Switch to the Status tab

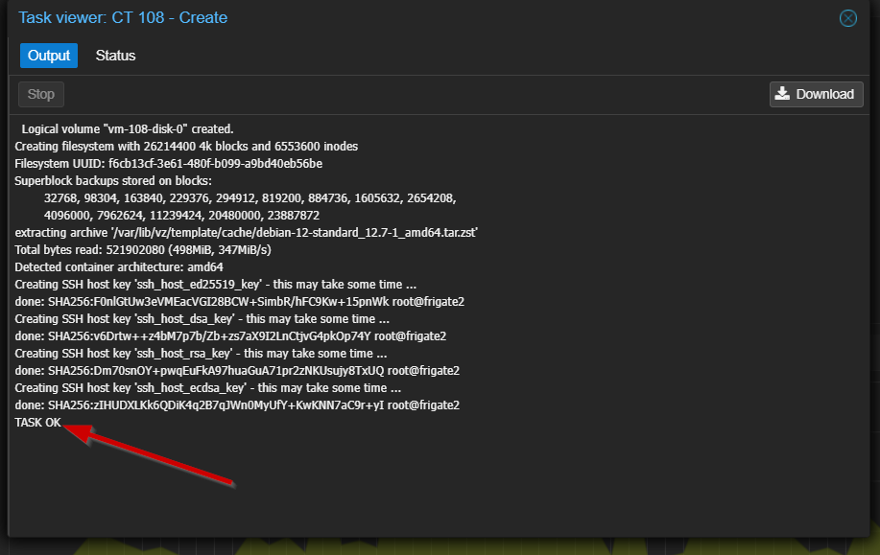click(x=115, y=56)
